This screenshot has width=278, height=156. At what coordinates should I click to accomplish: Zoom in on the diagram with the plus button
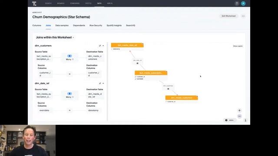239,110
